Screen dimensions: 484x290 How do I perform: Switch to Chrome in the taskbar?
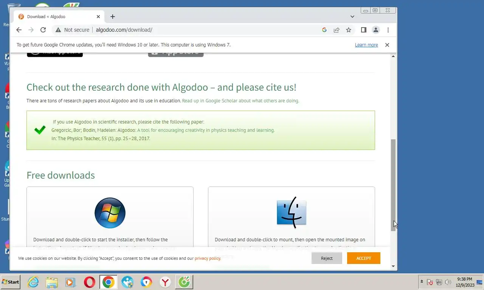click(108, 282)
